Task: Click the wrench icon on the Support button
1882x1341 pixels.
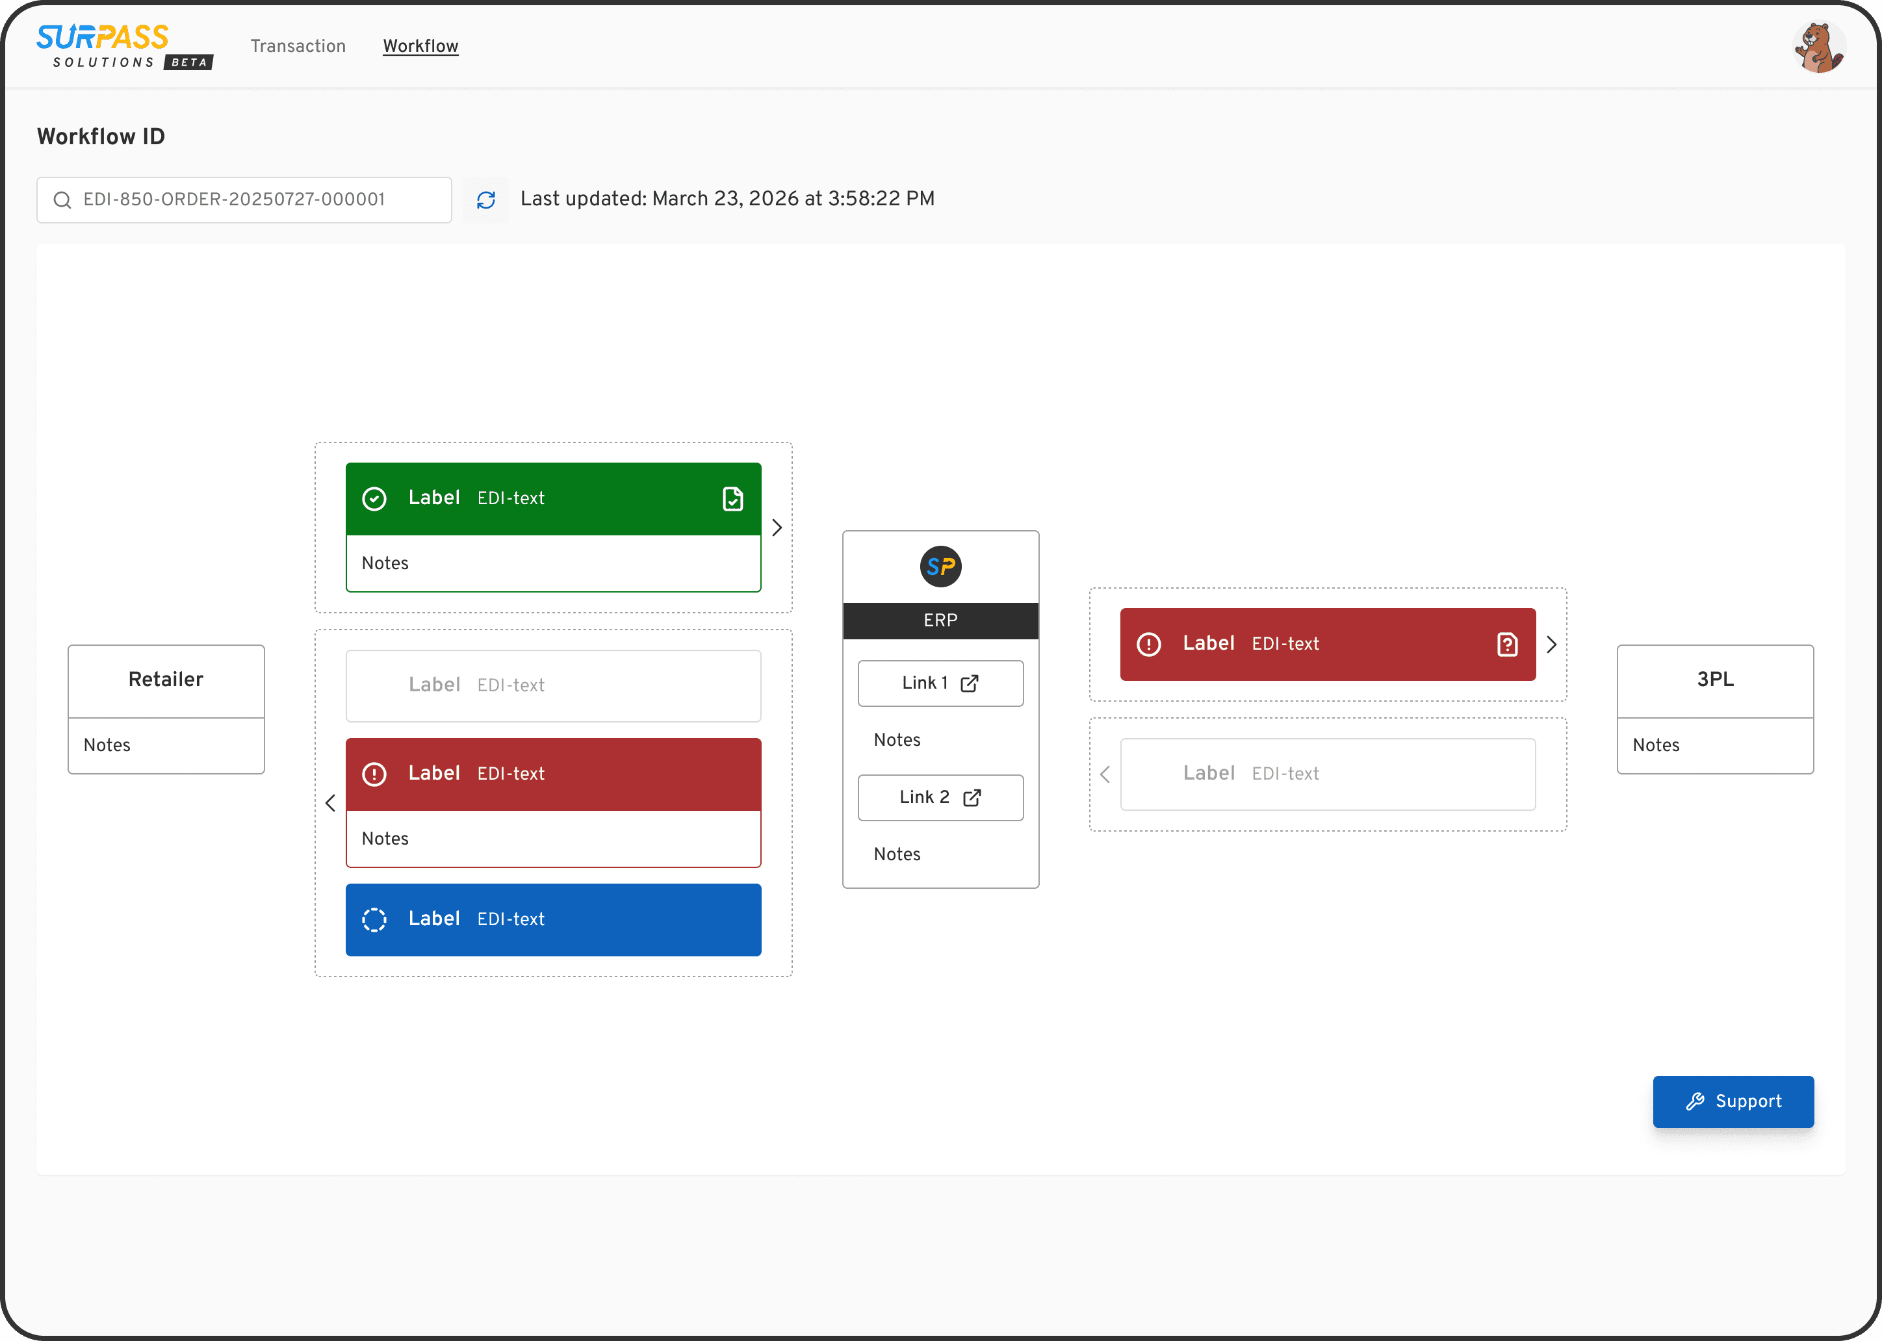Action: (1695, 1101)
